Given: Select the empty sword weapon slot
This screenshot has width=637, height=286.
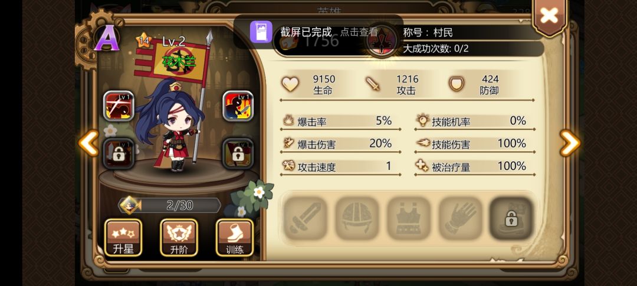Looking at the screenshot, I should (x=305, y=218).
